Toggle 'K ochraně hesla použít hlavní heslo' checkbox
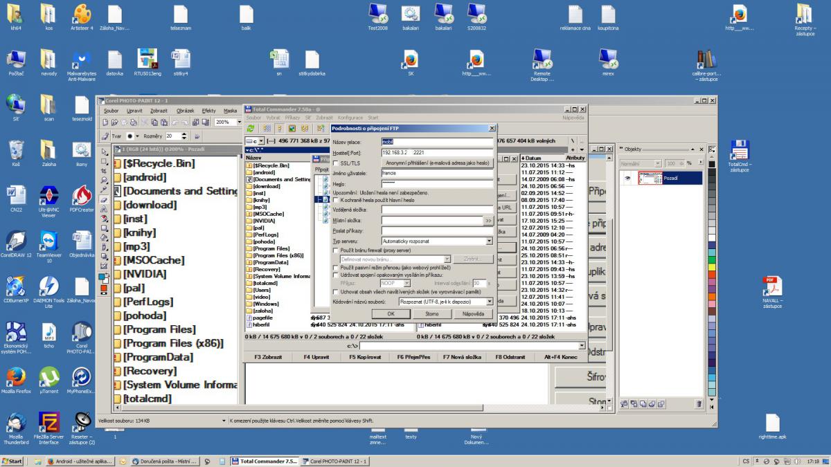 (335, 200)
